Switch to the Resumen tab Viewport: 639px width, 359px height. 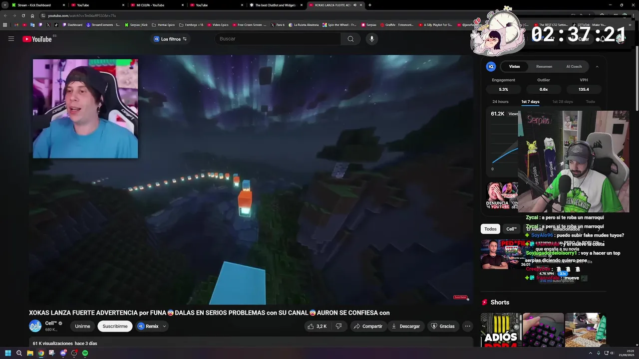[x=544, y=66]
